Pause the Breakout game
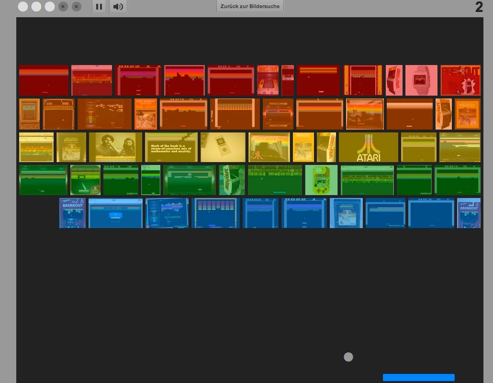The image size is (493, 383). coord(99,7)
